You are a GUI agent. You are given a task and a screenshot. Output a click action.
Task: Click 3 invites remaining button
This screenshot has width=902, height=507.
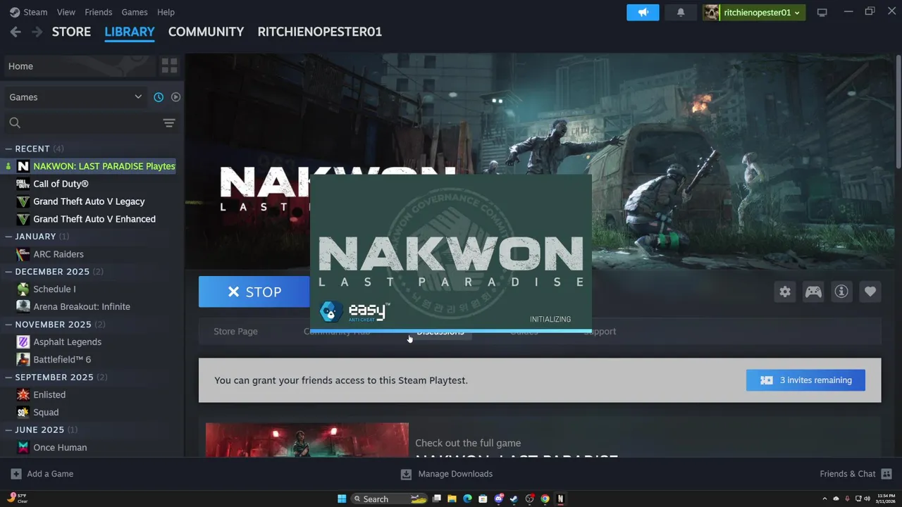point(805,380)
